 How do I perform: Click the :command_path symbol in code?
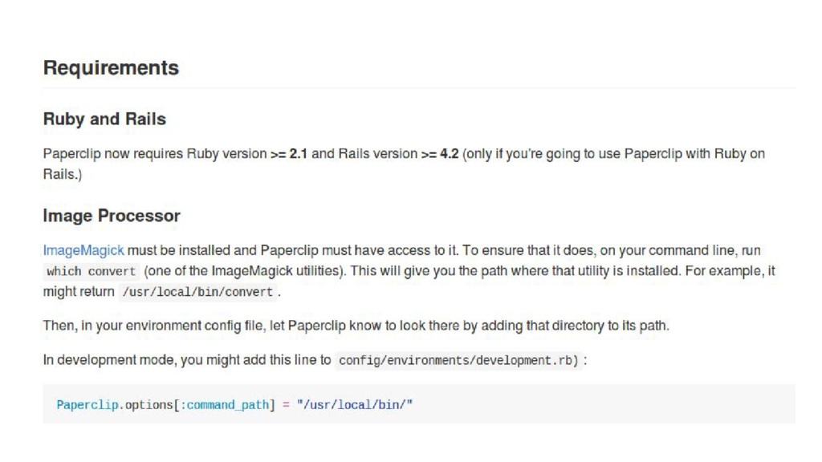[225, 405]
